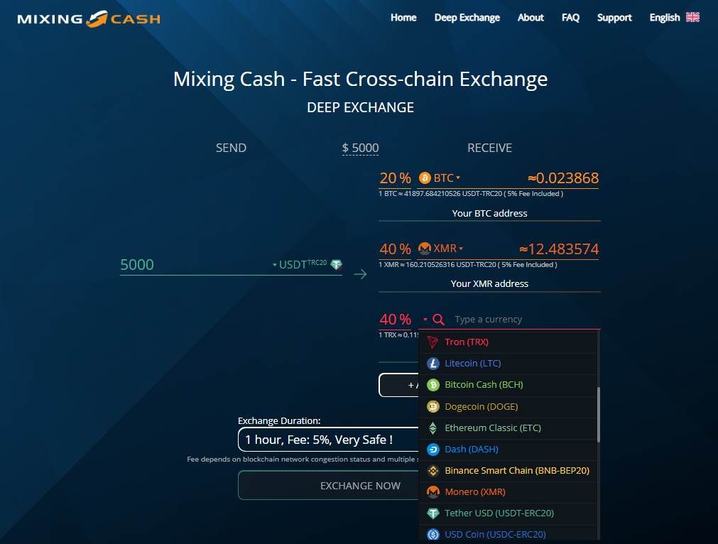
Task: Open the About page
Action: click(531, 18)
